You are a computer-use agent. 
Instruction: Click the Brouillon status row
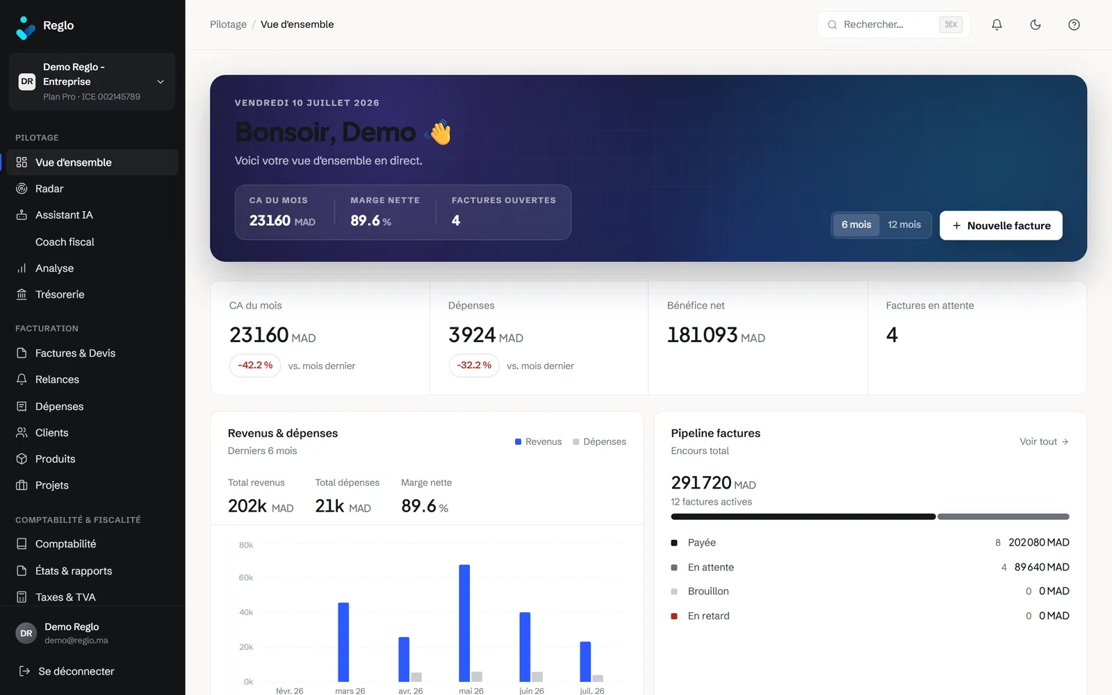tap(870, 591)
